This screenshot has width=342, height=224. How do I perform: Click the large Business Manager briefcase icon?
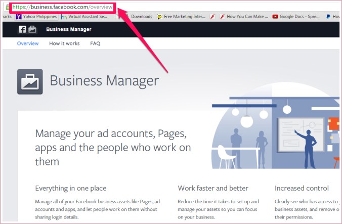pos(30,81)
